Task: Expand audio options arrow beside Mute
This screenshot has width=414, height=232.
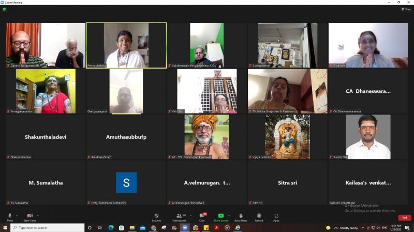Action: click(x=17, y=215)
